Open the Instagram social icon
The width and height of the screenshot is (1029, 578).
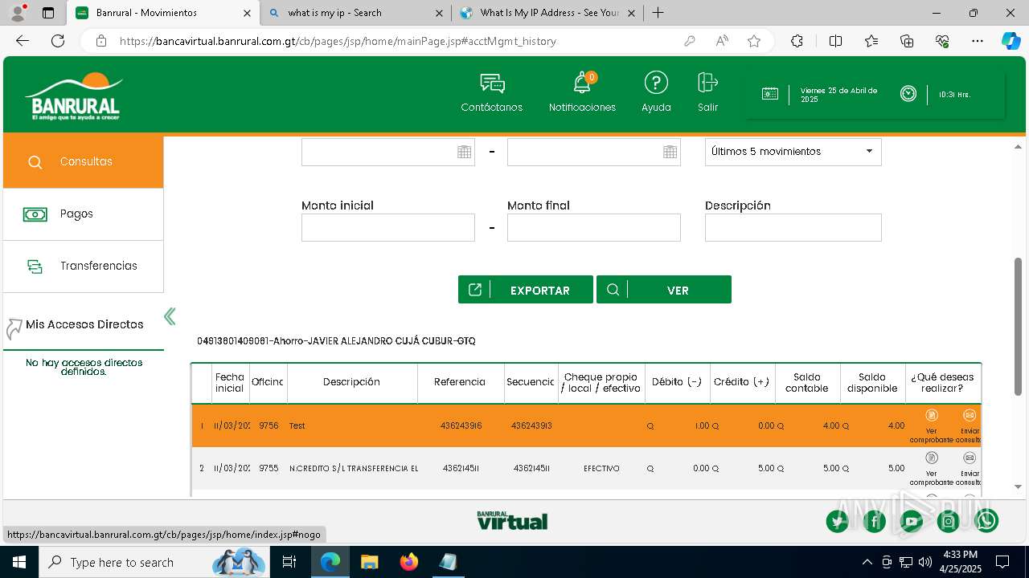tap(949, 522)
